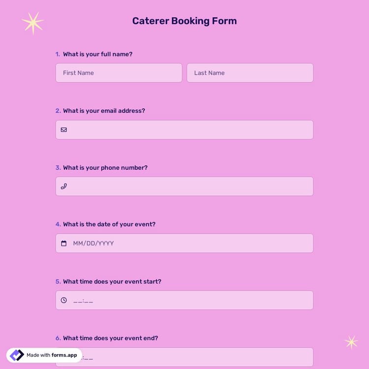Click the 'What is the date of your event?' label

point(109,224)
